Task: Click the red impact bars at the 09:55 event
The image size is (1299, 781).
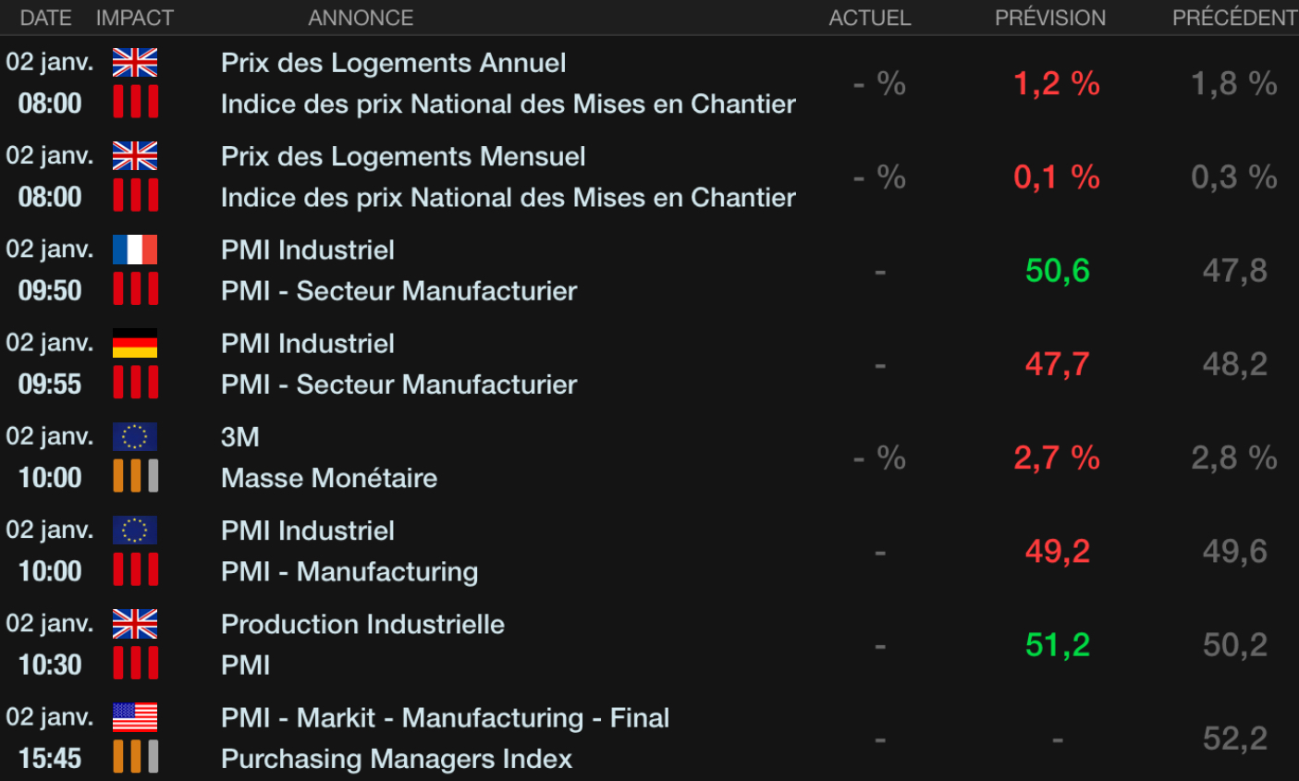Action: coord(136,383)
